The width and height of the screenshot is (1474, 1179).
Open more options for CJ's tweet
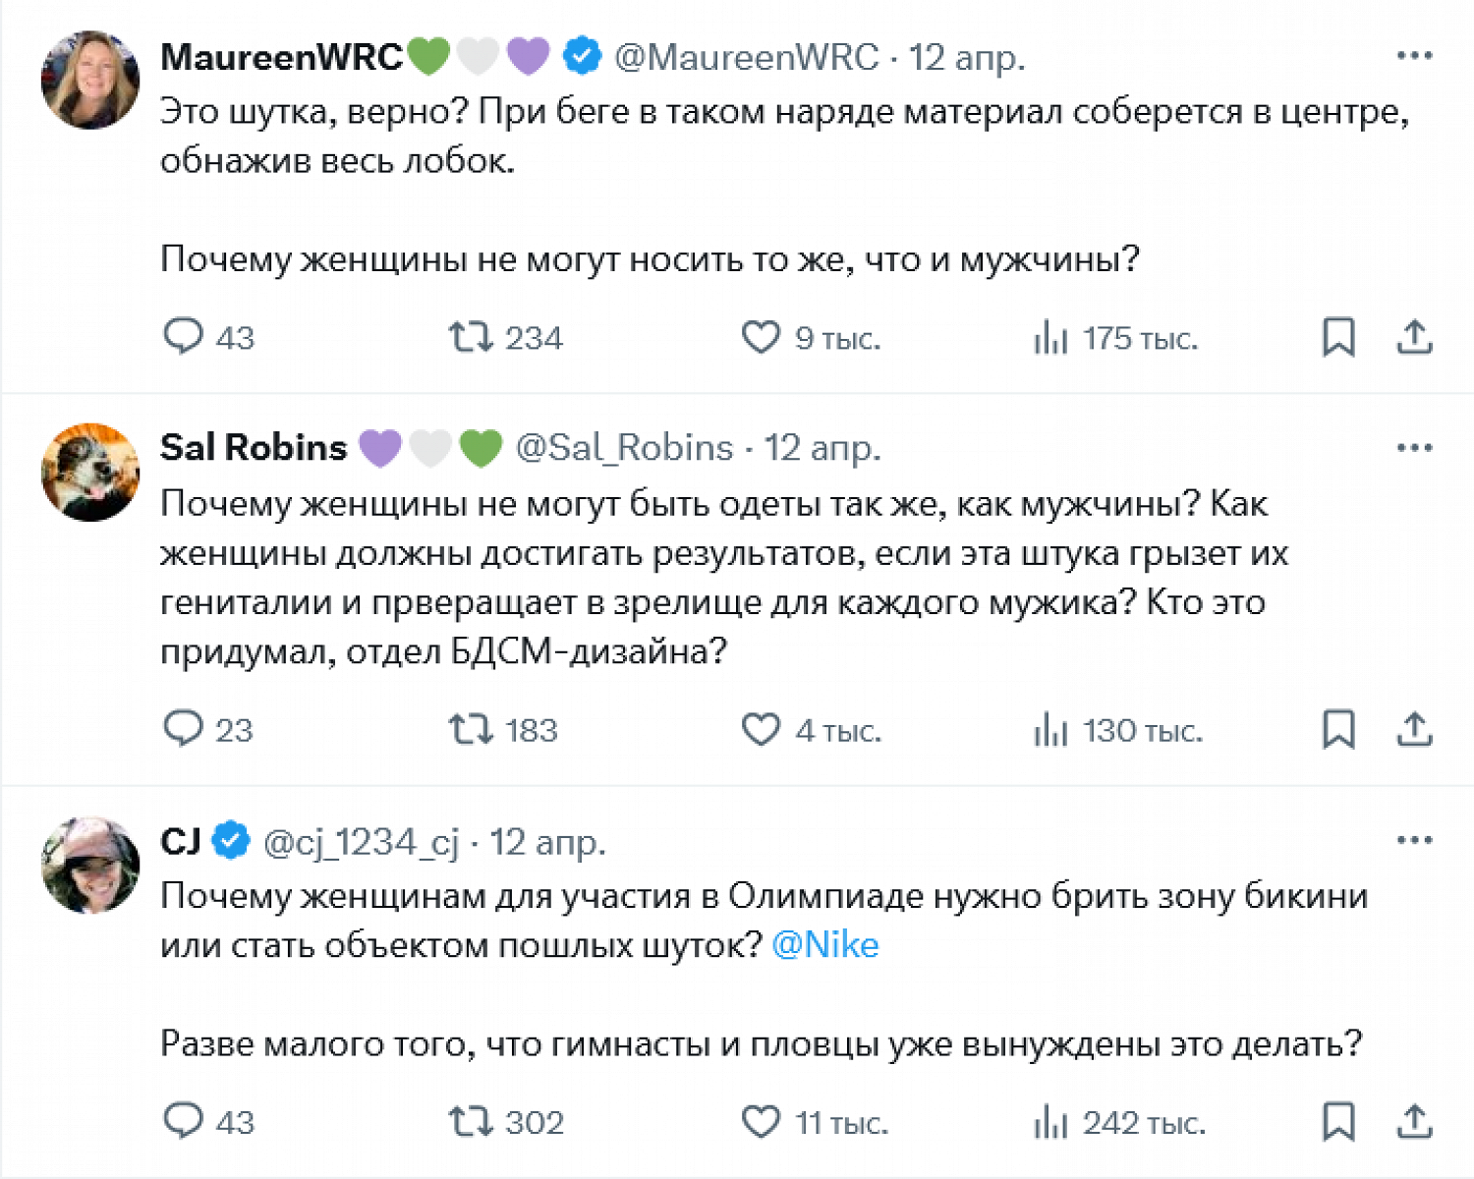tap(1414, 840)
